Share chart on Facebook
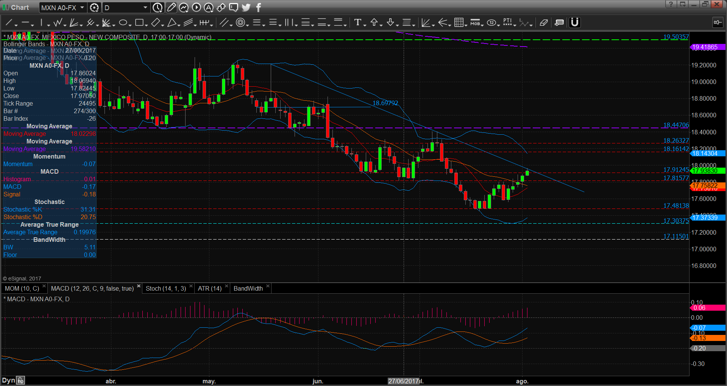 (259, 8)
